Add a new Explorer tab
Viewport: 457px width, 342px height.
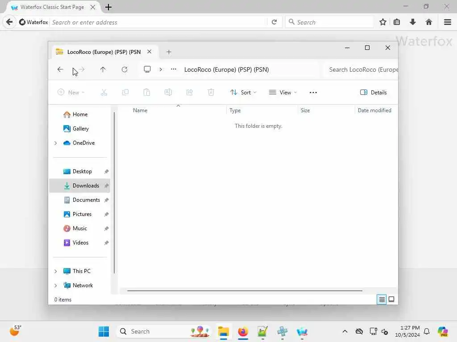169,52
